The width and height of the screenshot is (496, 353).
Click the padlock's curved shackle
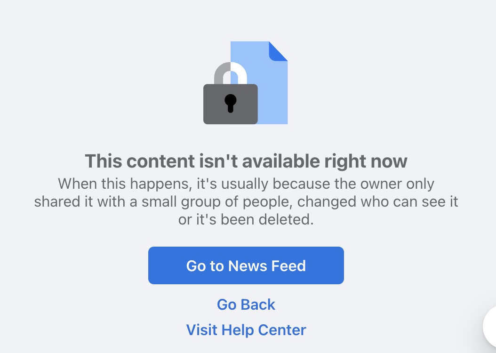pos(230,73)
